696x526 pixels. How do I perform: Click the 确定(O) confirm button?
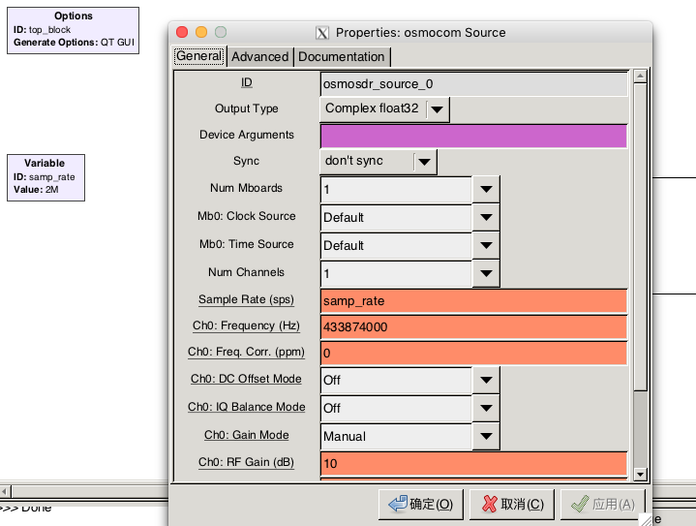point(421,505)
